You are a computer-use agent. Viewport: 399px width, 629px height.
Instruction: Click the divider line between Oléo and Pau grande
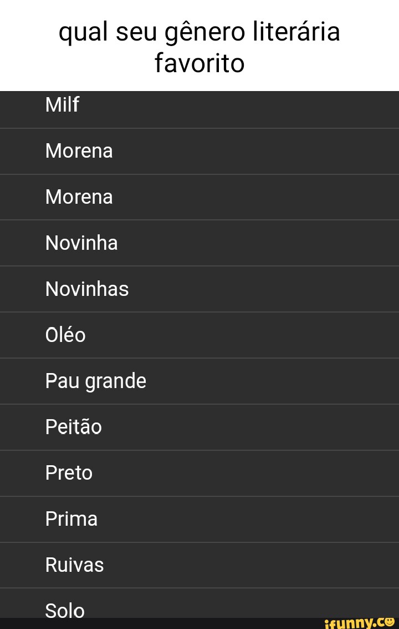(199, 358)
